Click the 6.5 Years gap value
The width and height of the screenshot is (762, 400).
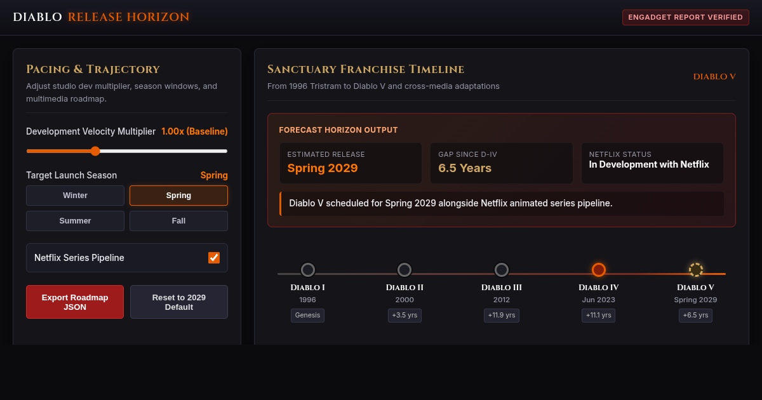coord(465,168)
